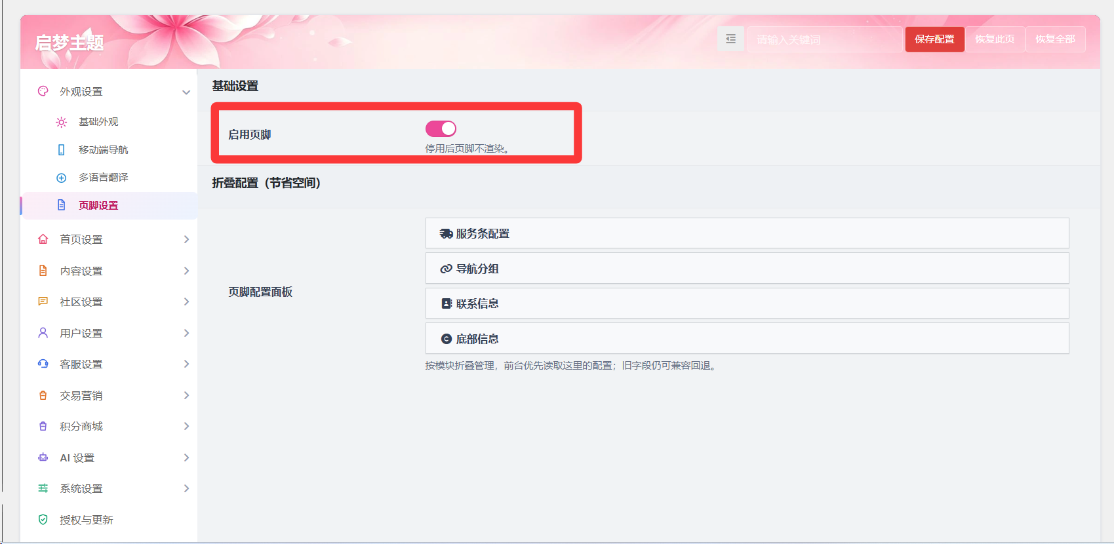Collapse the 外观设置 chevron

tap(186, 92)
